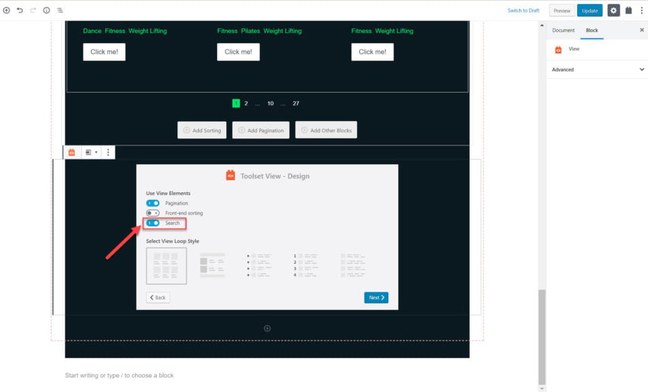Click the Preview button
648x392 pixels.
click(x=562, y=10)
